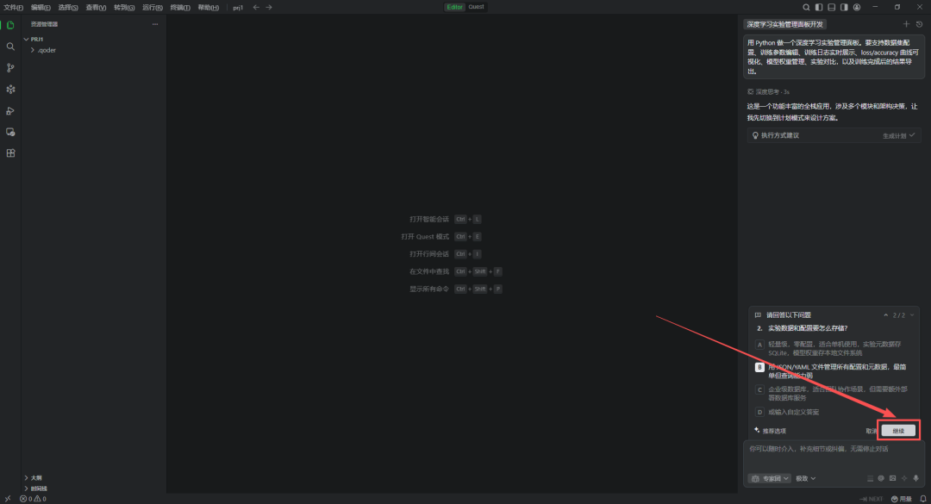Open the Source Control sidebar icon

10,68
